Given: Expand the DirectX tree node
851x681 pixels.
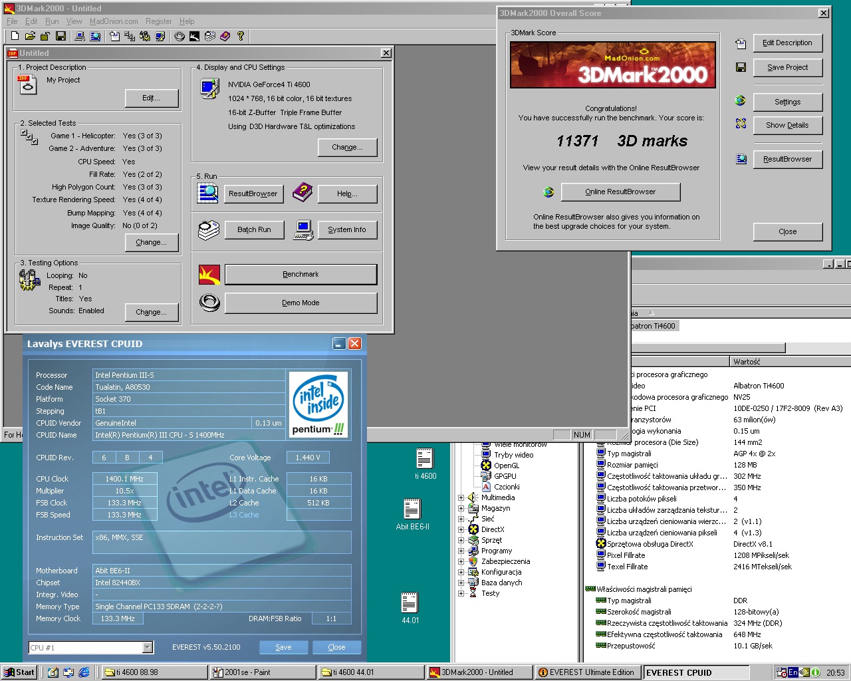Looking at the screenshot, I should click(x=461, y=529).
